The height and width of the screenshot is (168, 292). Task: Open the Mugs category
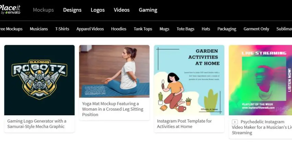click(x=164, y=29)
